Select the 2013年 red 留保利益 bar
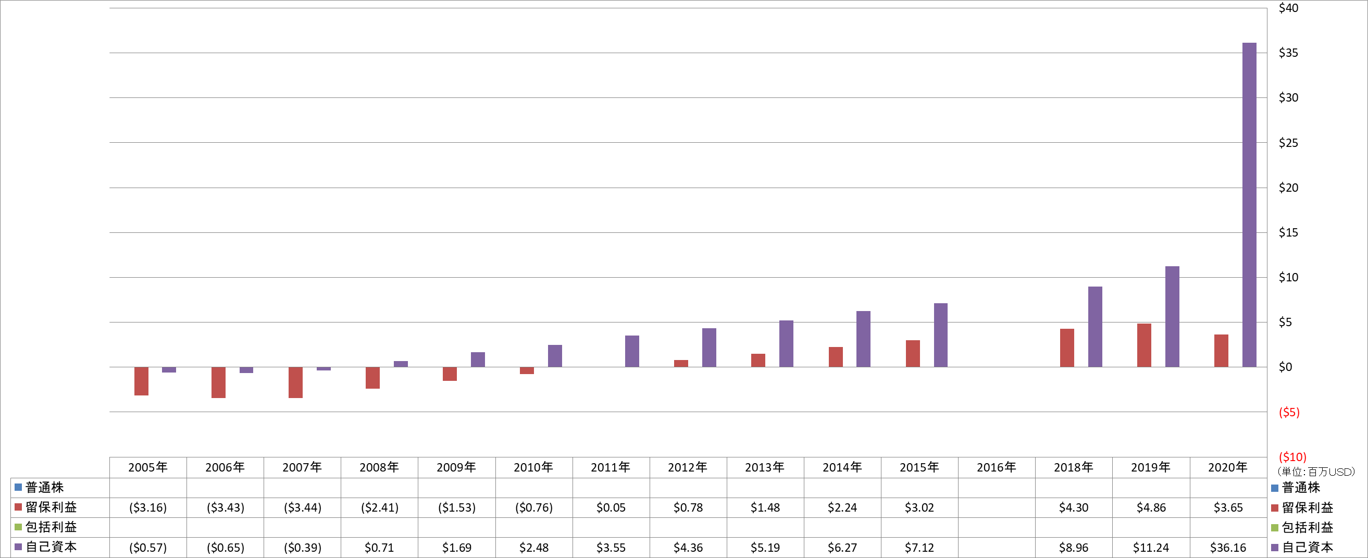1368x558 pixels. pyautogui.click(x=758, y=361)
